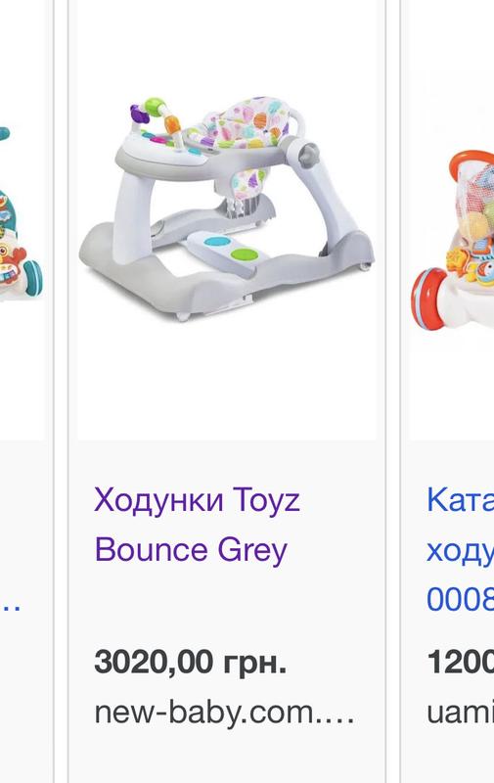Click the 3020,00 грн. price text
The image size is (494, 783).
191,662
